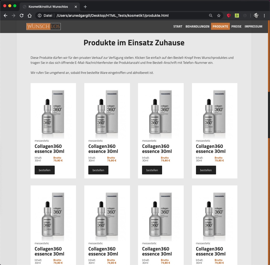270x265 pixels.
Task: Click the grey checkmark extension icon
Action: (245, 16)
